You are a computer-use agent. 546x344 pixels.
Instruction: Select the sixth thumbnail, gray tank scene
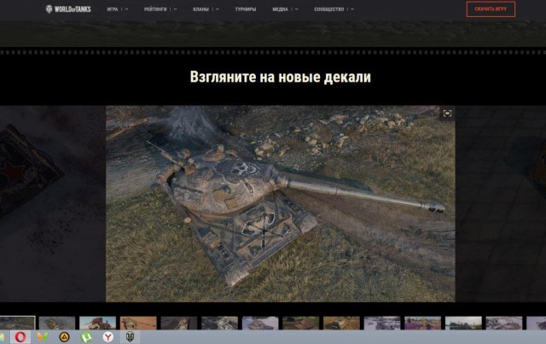220,323
